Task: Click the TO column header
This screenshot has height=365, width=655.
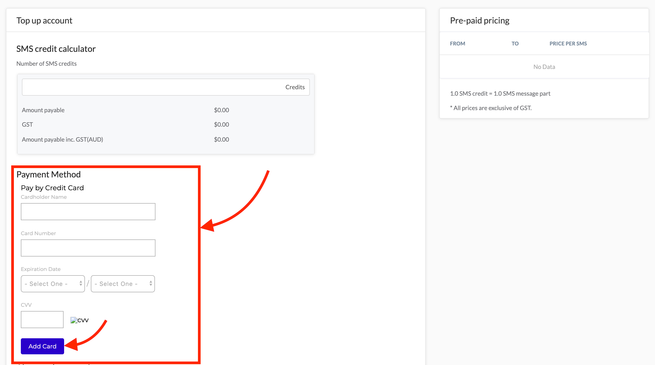Action: pos(515,43)
